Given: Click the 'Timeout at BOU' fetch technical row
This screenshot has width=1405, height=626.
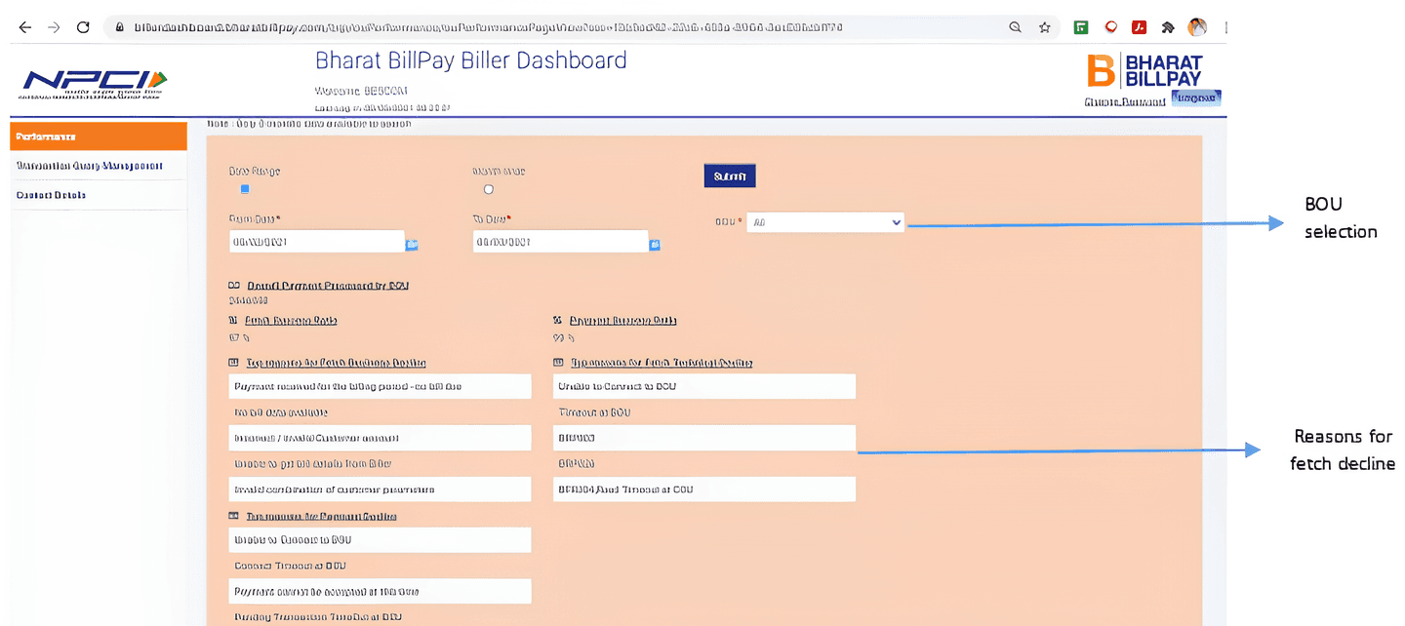Looking at the screenshot, I should [704, 412].
